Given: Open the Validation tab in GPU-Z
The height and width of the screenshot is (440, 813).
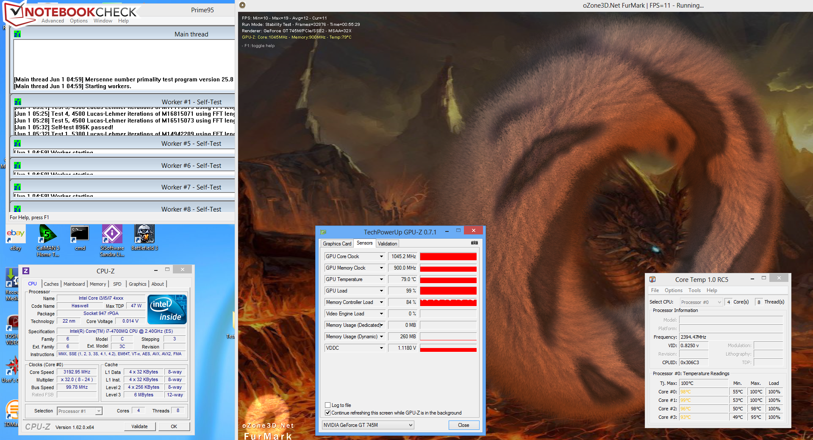Looking at the screenshot, I should coord(388,244).
